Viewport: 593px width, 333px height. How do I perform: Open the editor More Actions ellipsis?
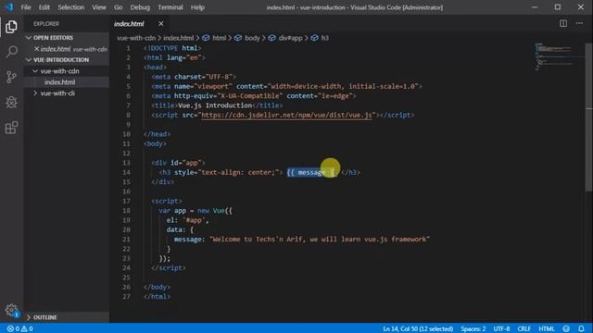(x=579, y=23)
